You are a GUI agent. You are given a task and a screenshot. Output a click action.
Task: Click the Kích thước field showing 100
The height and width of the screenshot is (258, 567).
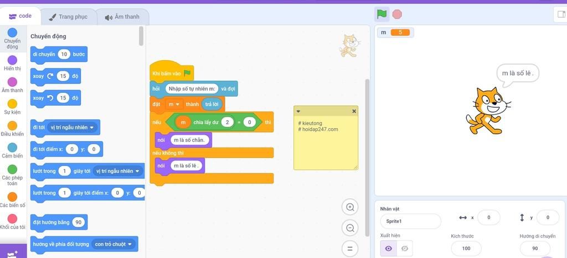point(466,248)
